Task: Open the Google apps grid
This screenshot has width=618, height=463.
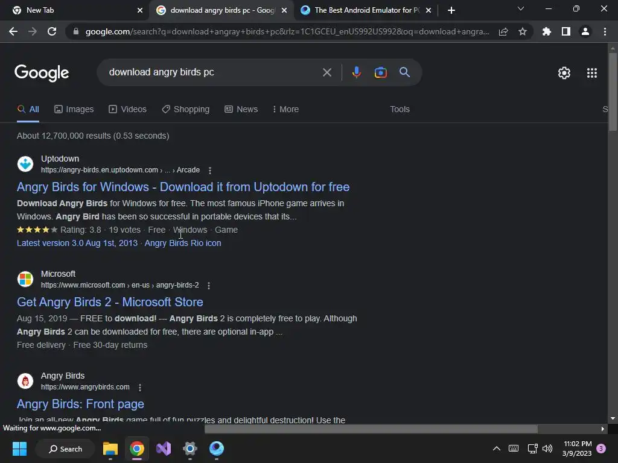Action: pyautogui.click(x=591, y=73)
